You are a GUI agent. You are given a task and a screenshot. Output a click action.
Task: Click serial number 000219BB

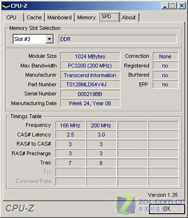[x=90, y=94]
